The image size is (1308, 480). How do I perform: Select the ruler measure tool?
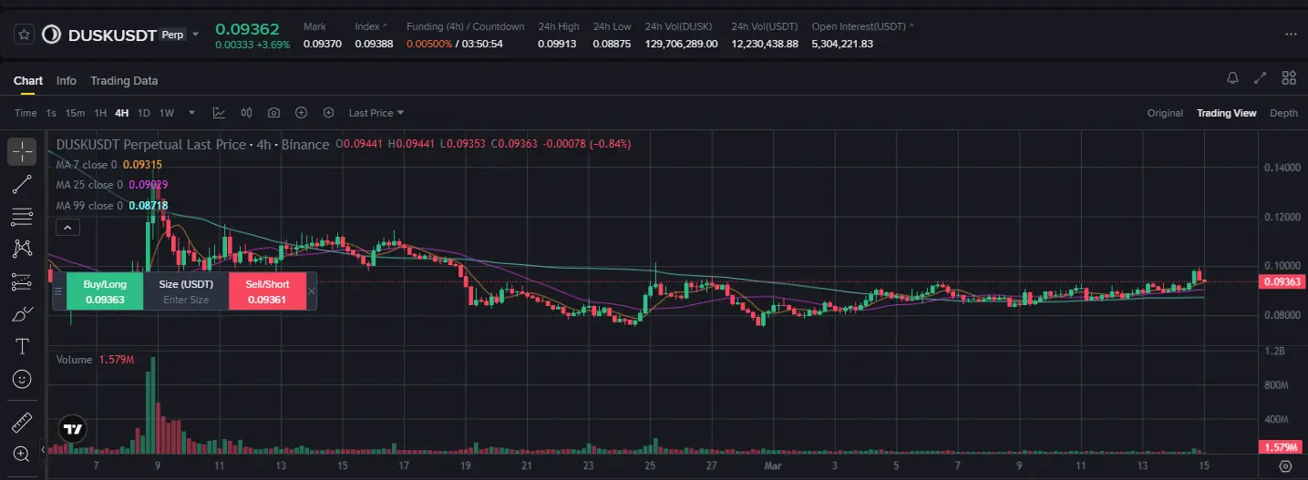click(x=22, y=422)
